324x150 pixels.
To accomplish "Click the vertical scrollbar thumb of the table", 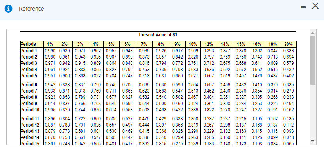I will pyautogui.click(x=313, y=60).
